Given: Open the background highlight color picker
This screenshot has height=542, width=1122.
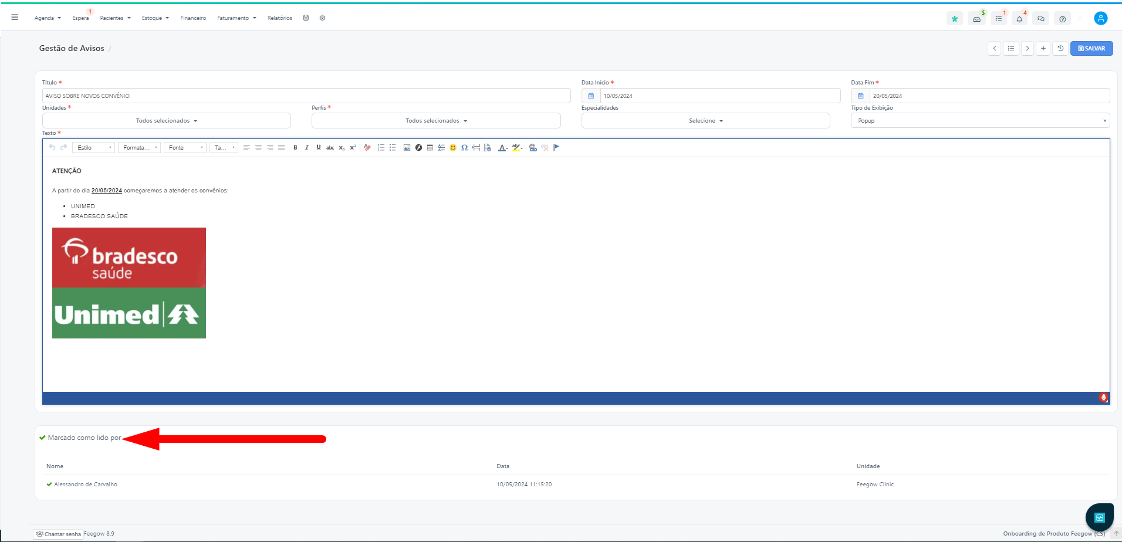Looking at the screenshot, I should [x=517, y=148].
